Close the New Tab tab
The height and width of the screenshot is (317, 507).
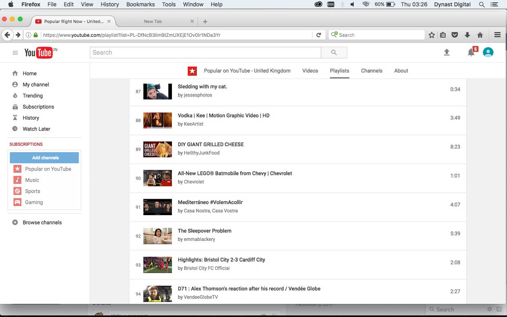click(x=192, y=22)
